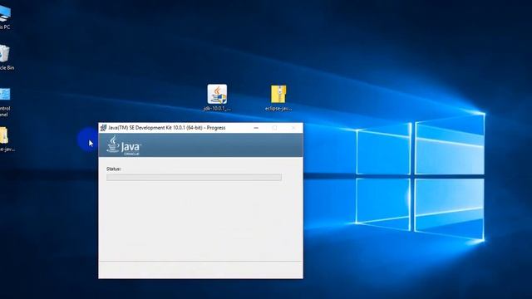The image size is (532, 299).
Task: Click the "Status:" label in installer
Action: tap(114, 169)
